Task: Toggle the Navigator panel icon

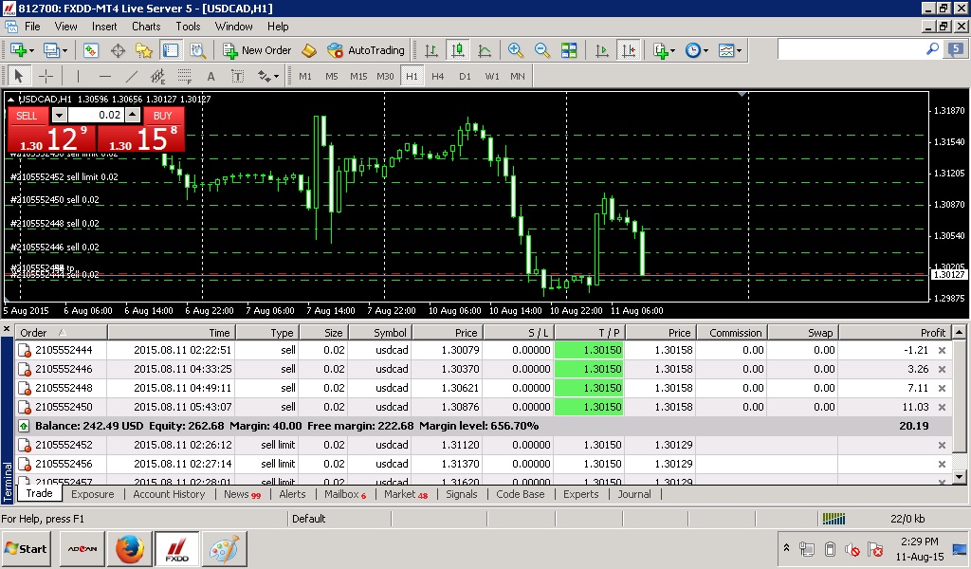Action: pyautogui.click(x=144, y=50)
